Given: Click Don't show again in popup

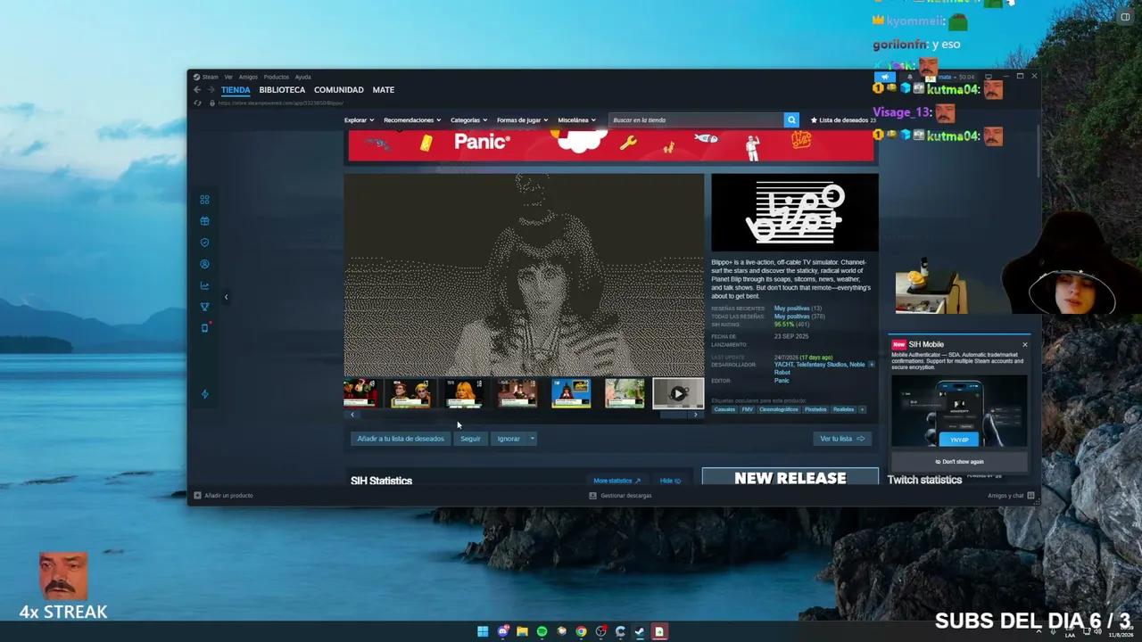Looking at the screenshot, I should 960,462.
